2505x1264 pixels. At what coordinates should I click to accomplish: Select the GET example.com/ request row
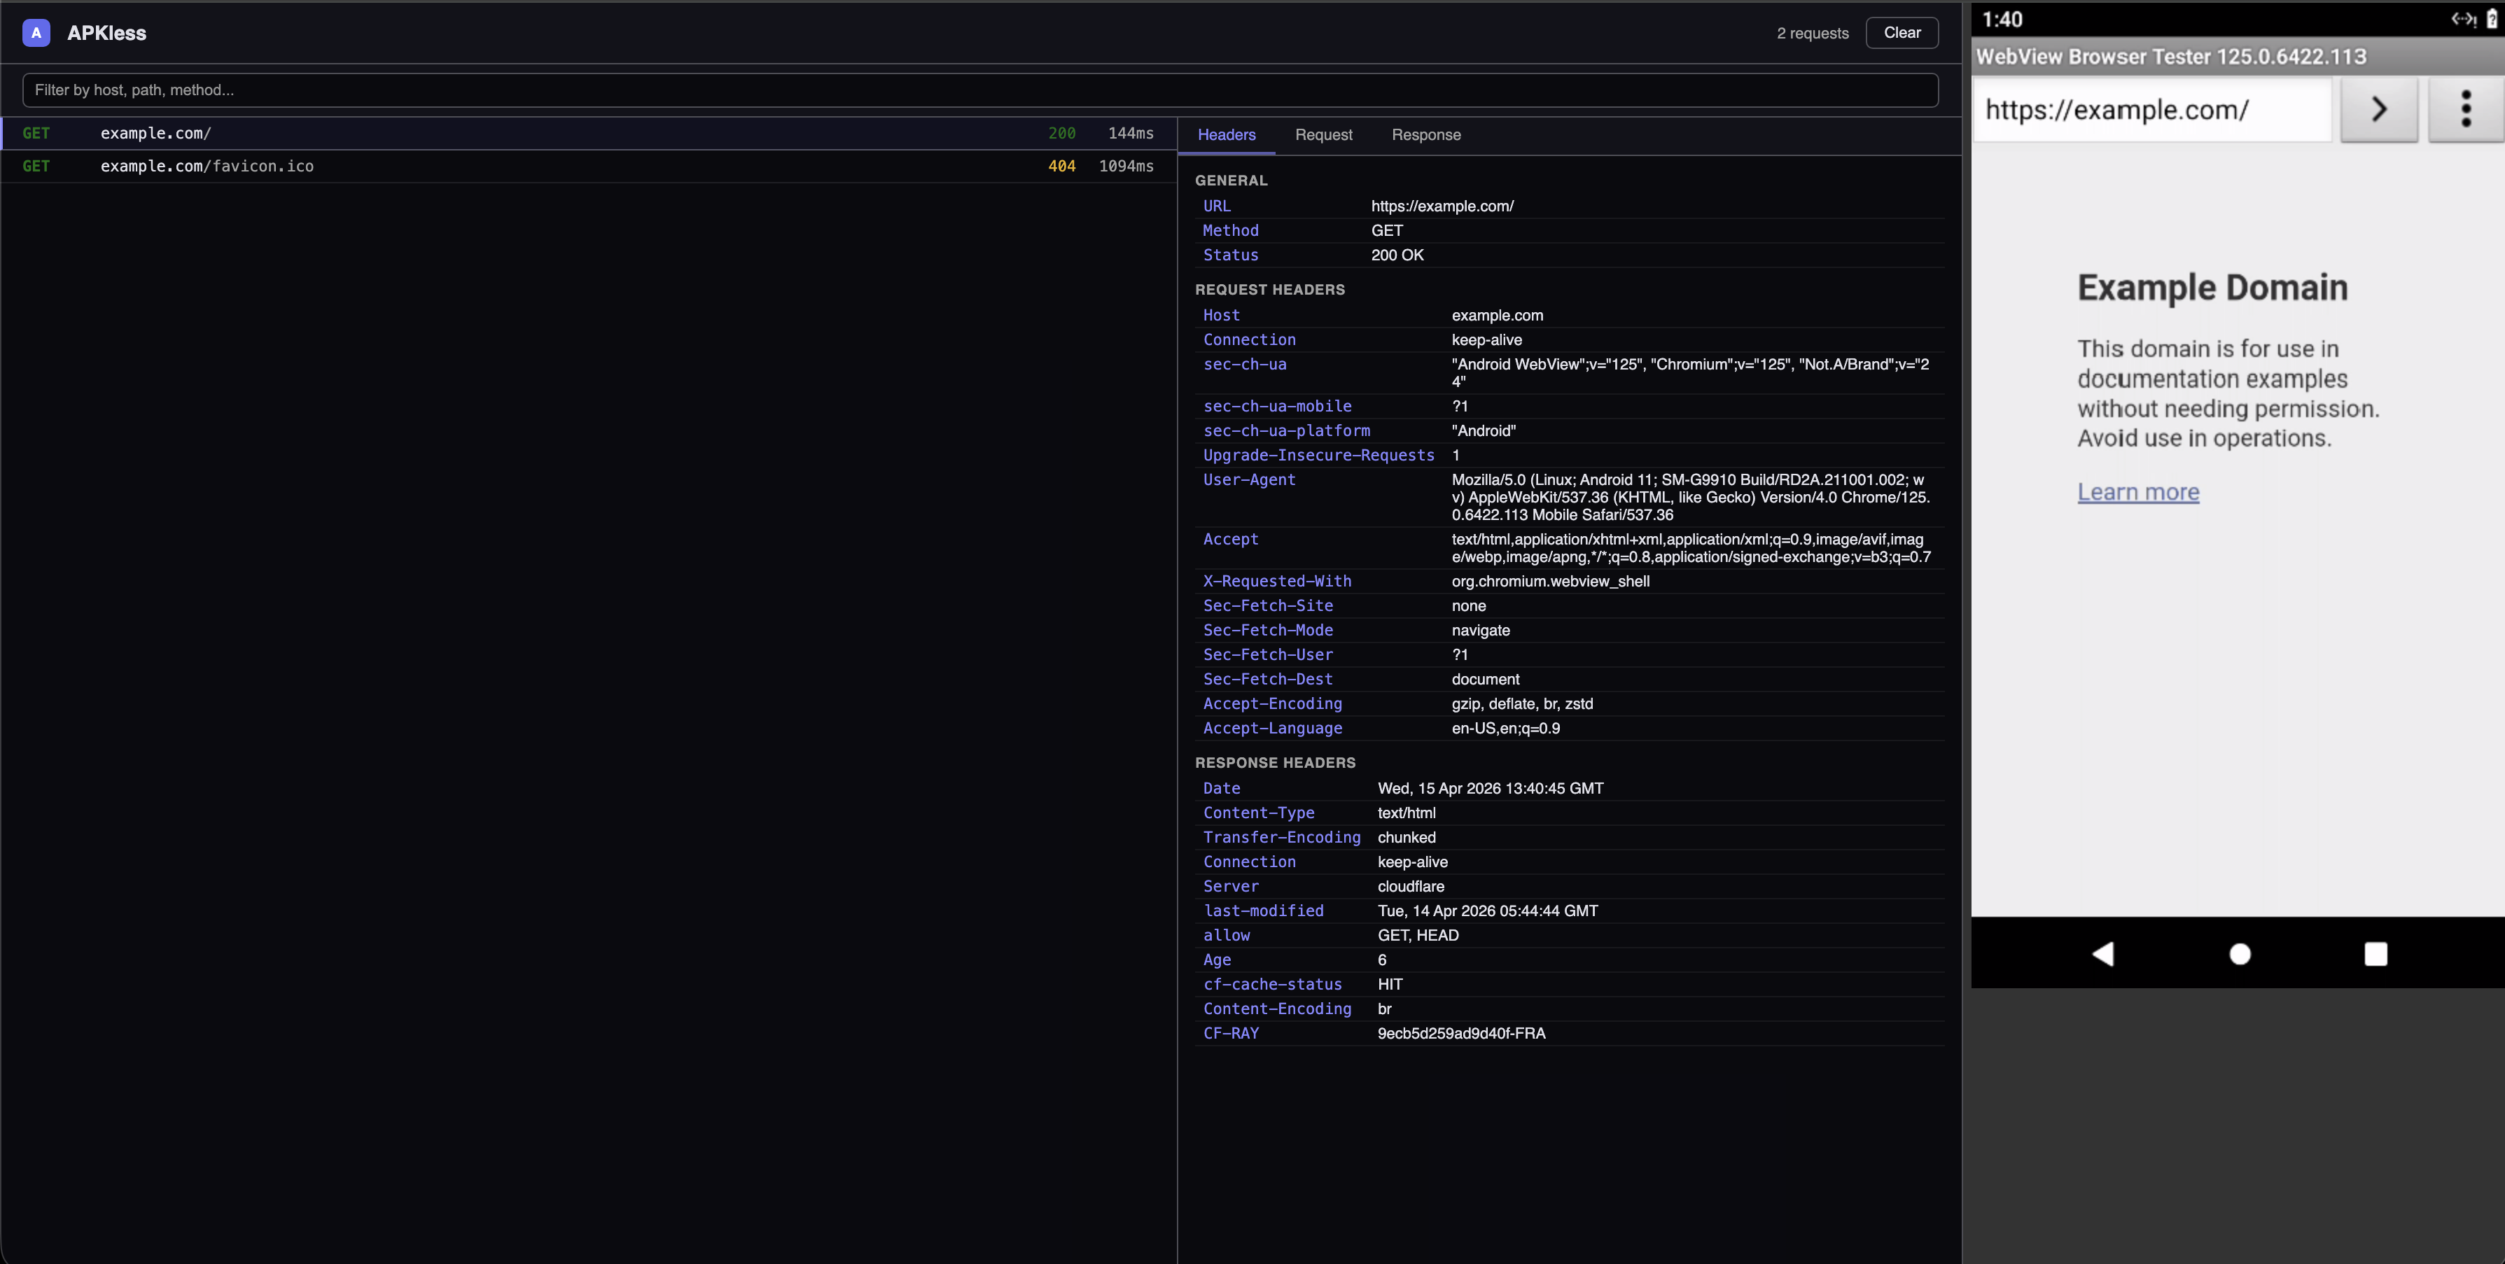pyautogui.click(x=587, y=133)
